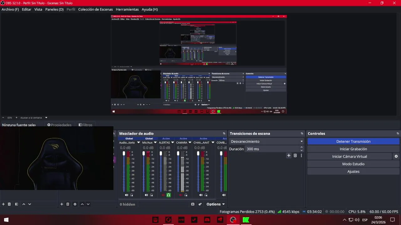401x225 pixels.
Task: Delete transition using trash icon in Transiciones
Action: (x=295, y=155)
